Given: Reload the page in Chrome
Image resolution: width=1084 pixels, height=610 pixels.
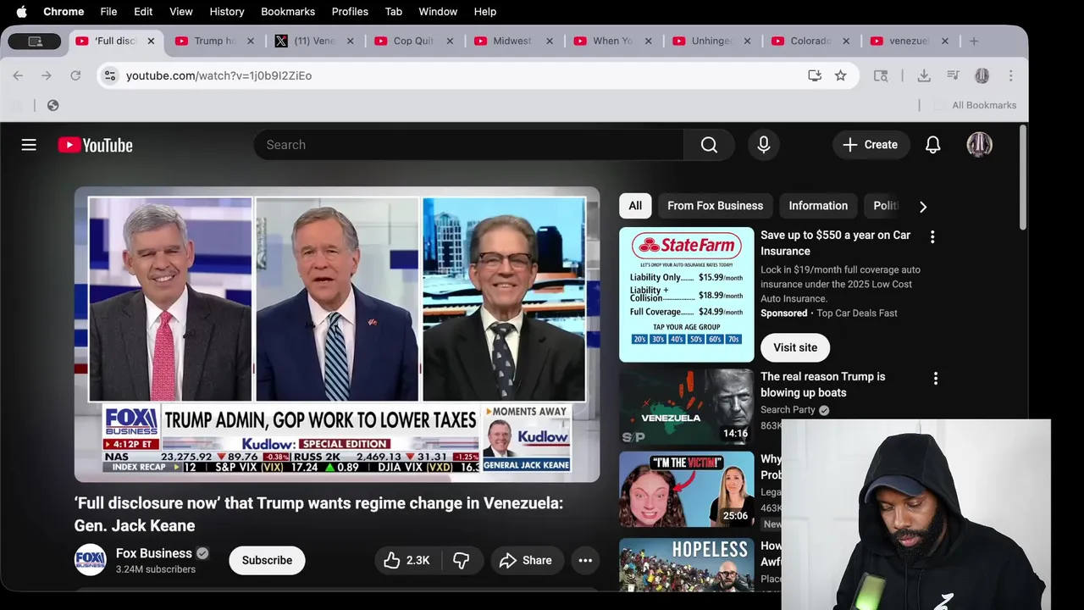Looking at the screenshot, I should pos(75,75).
